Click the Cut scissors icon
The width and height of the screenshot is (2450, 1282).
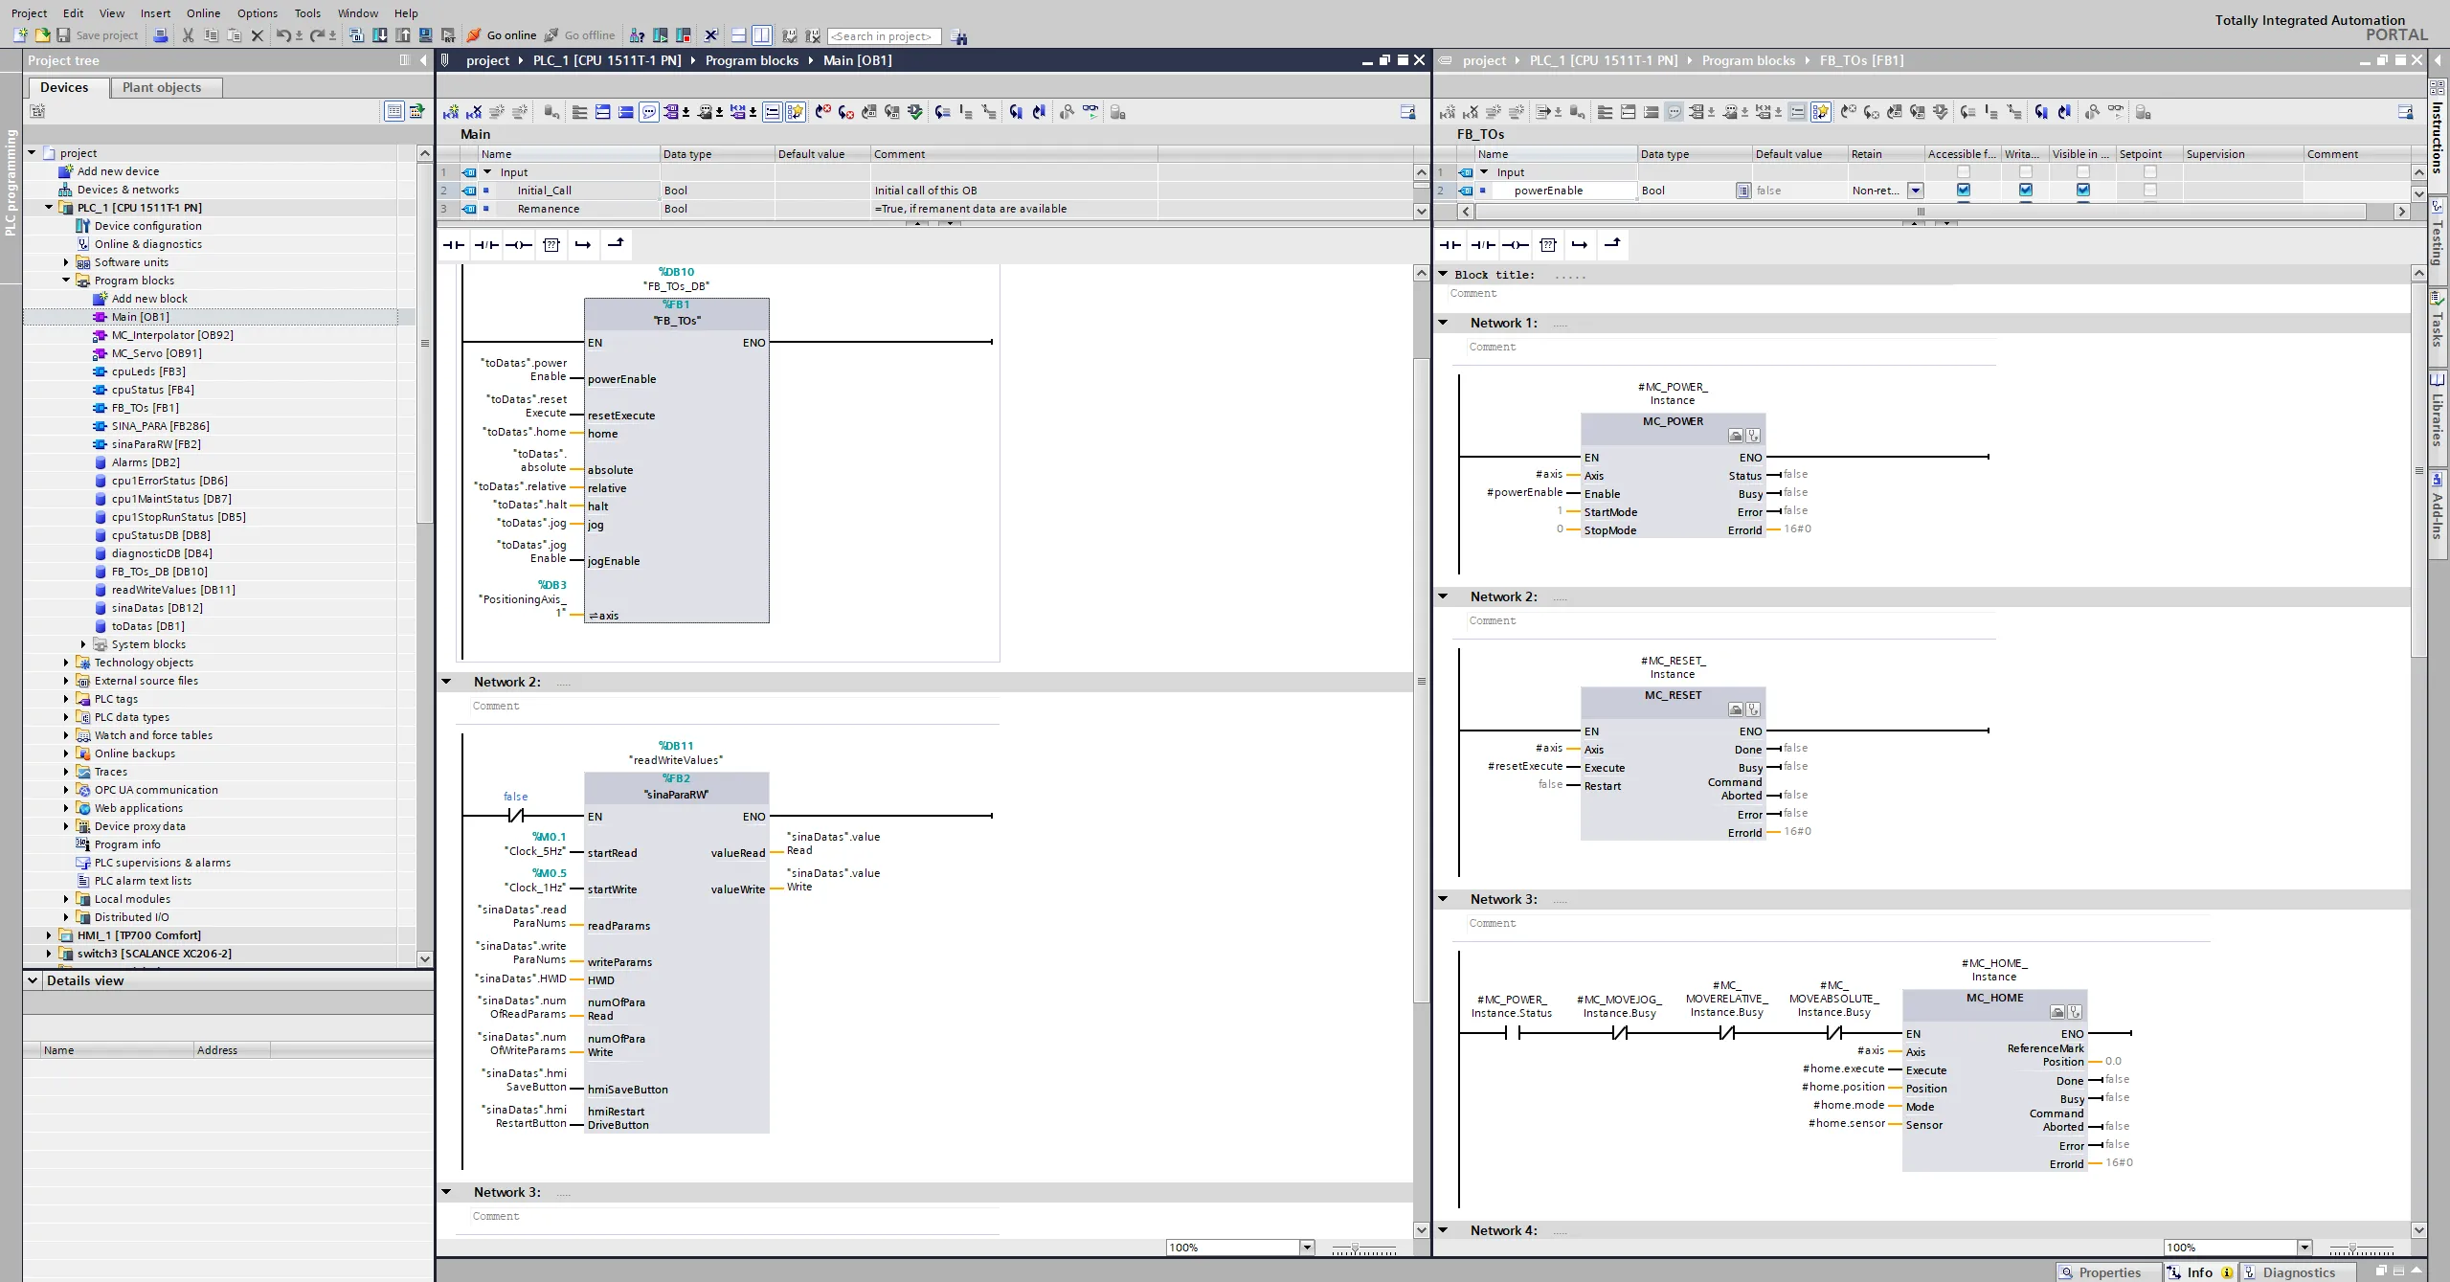188,35
